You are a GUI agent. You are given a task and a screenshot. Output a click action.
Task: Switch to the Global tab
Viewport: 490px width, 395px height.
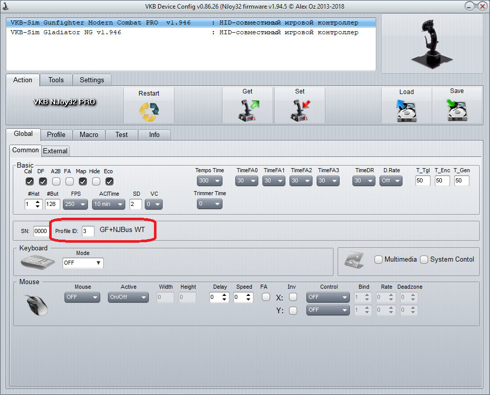click(x=23, y=134)
